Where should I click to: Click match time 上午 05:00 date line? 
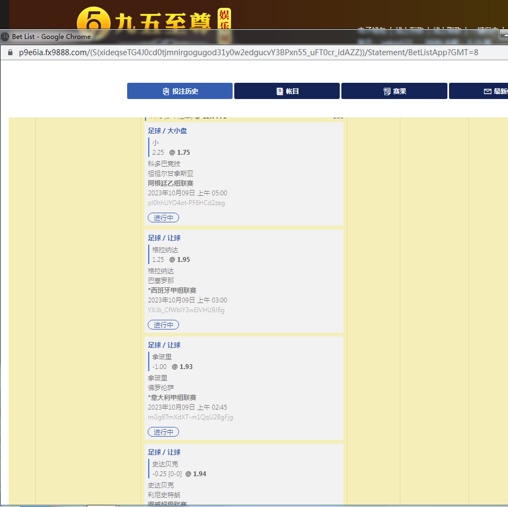(187, 193)
